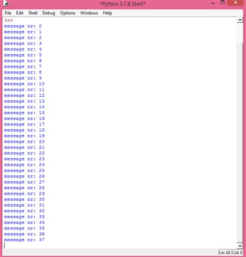The height and width of the screenshot is (257, 246).
Task: Click the >>> prompt line
Action: click(x=9, y=20)
